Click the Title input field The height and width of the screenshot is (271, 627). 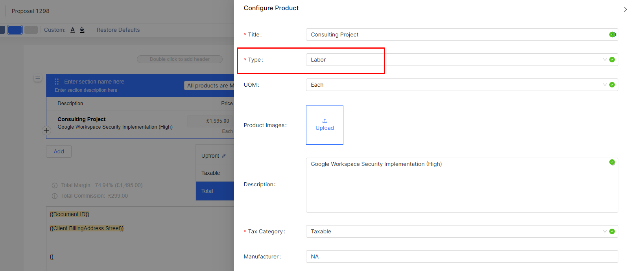coord(462,35)
